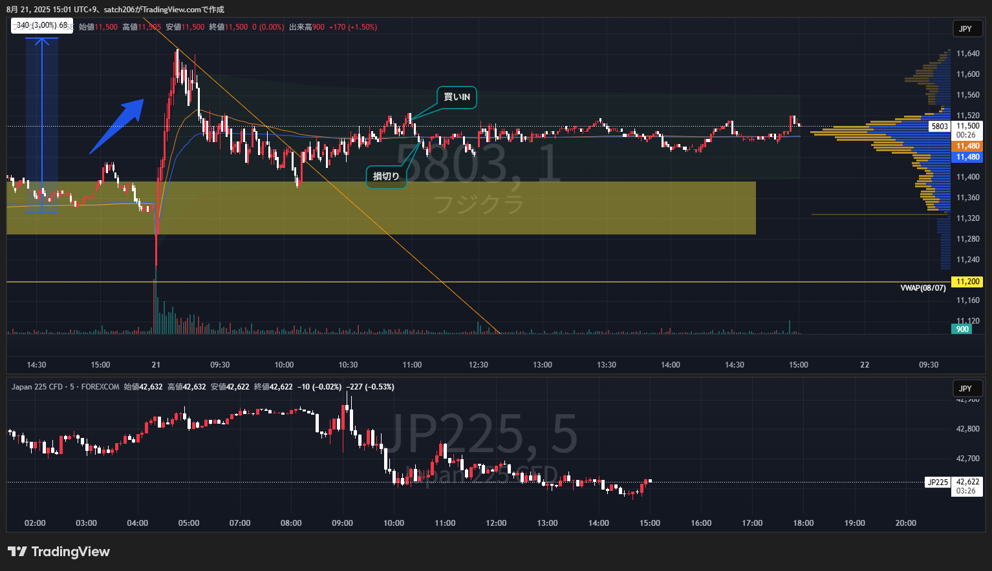
Task: Click the 14:30 label at the left of the upper time axis
Action: 36,365
